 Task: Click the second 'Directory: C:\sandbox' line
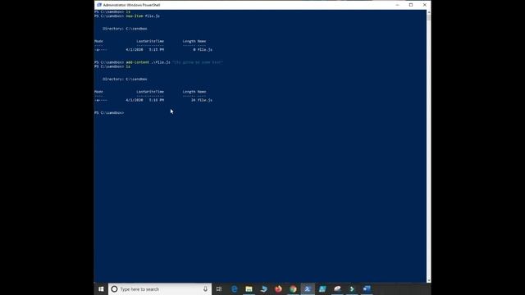click(x=125, y=79)
